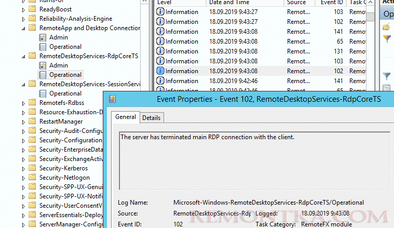The height and width of the screenshot is (228, 394).
Task: Select the Security-UserConsentV tree item
Action: (71, 206)
